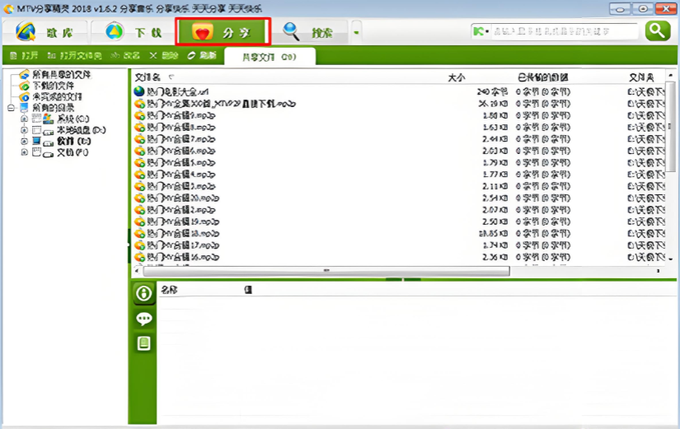Click the 打开 open file toolbar icon
This screenshot has height=429, width=680.
[24, 56]
